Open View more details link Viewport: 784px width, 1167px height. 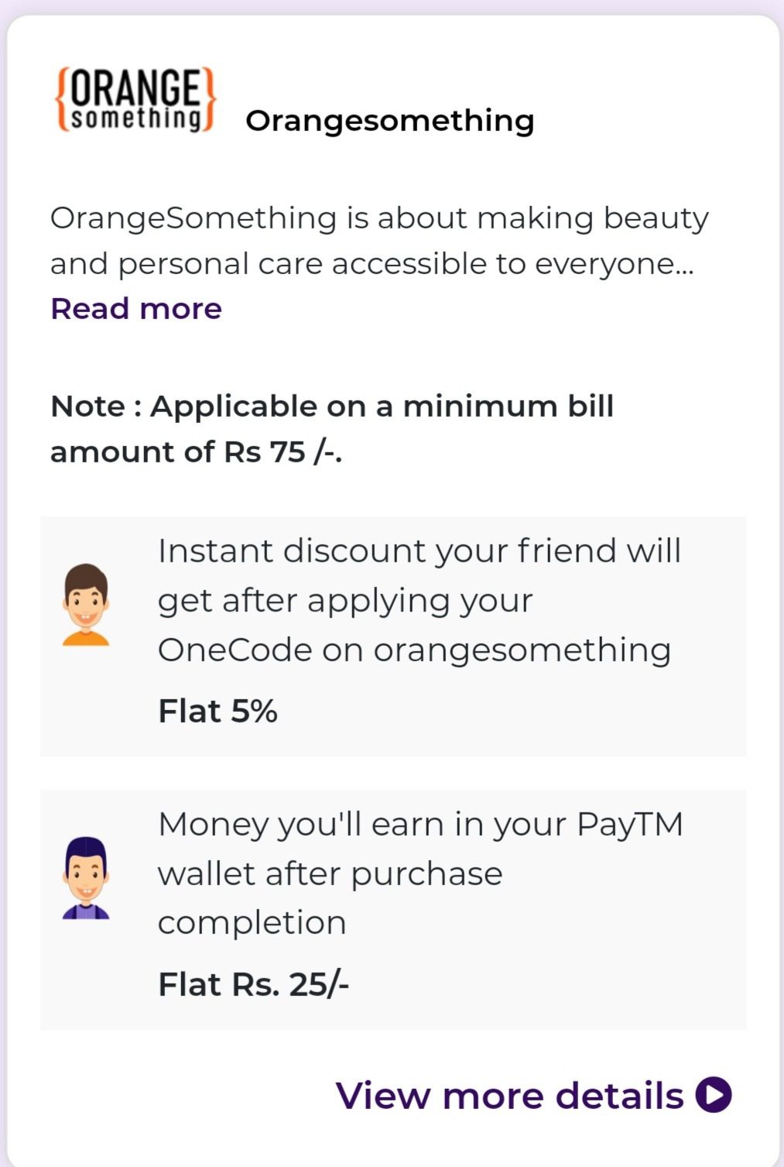click(x=533, y=1095)
